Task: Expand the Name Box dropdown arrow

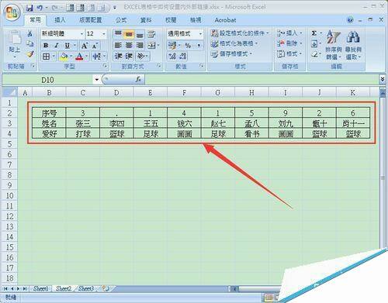Action: pos(97,80)
